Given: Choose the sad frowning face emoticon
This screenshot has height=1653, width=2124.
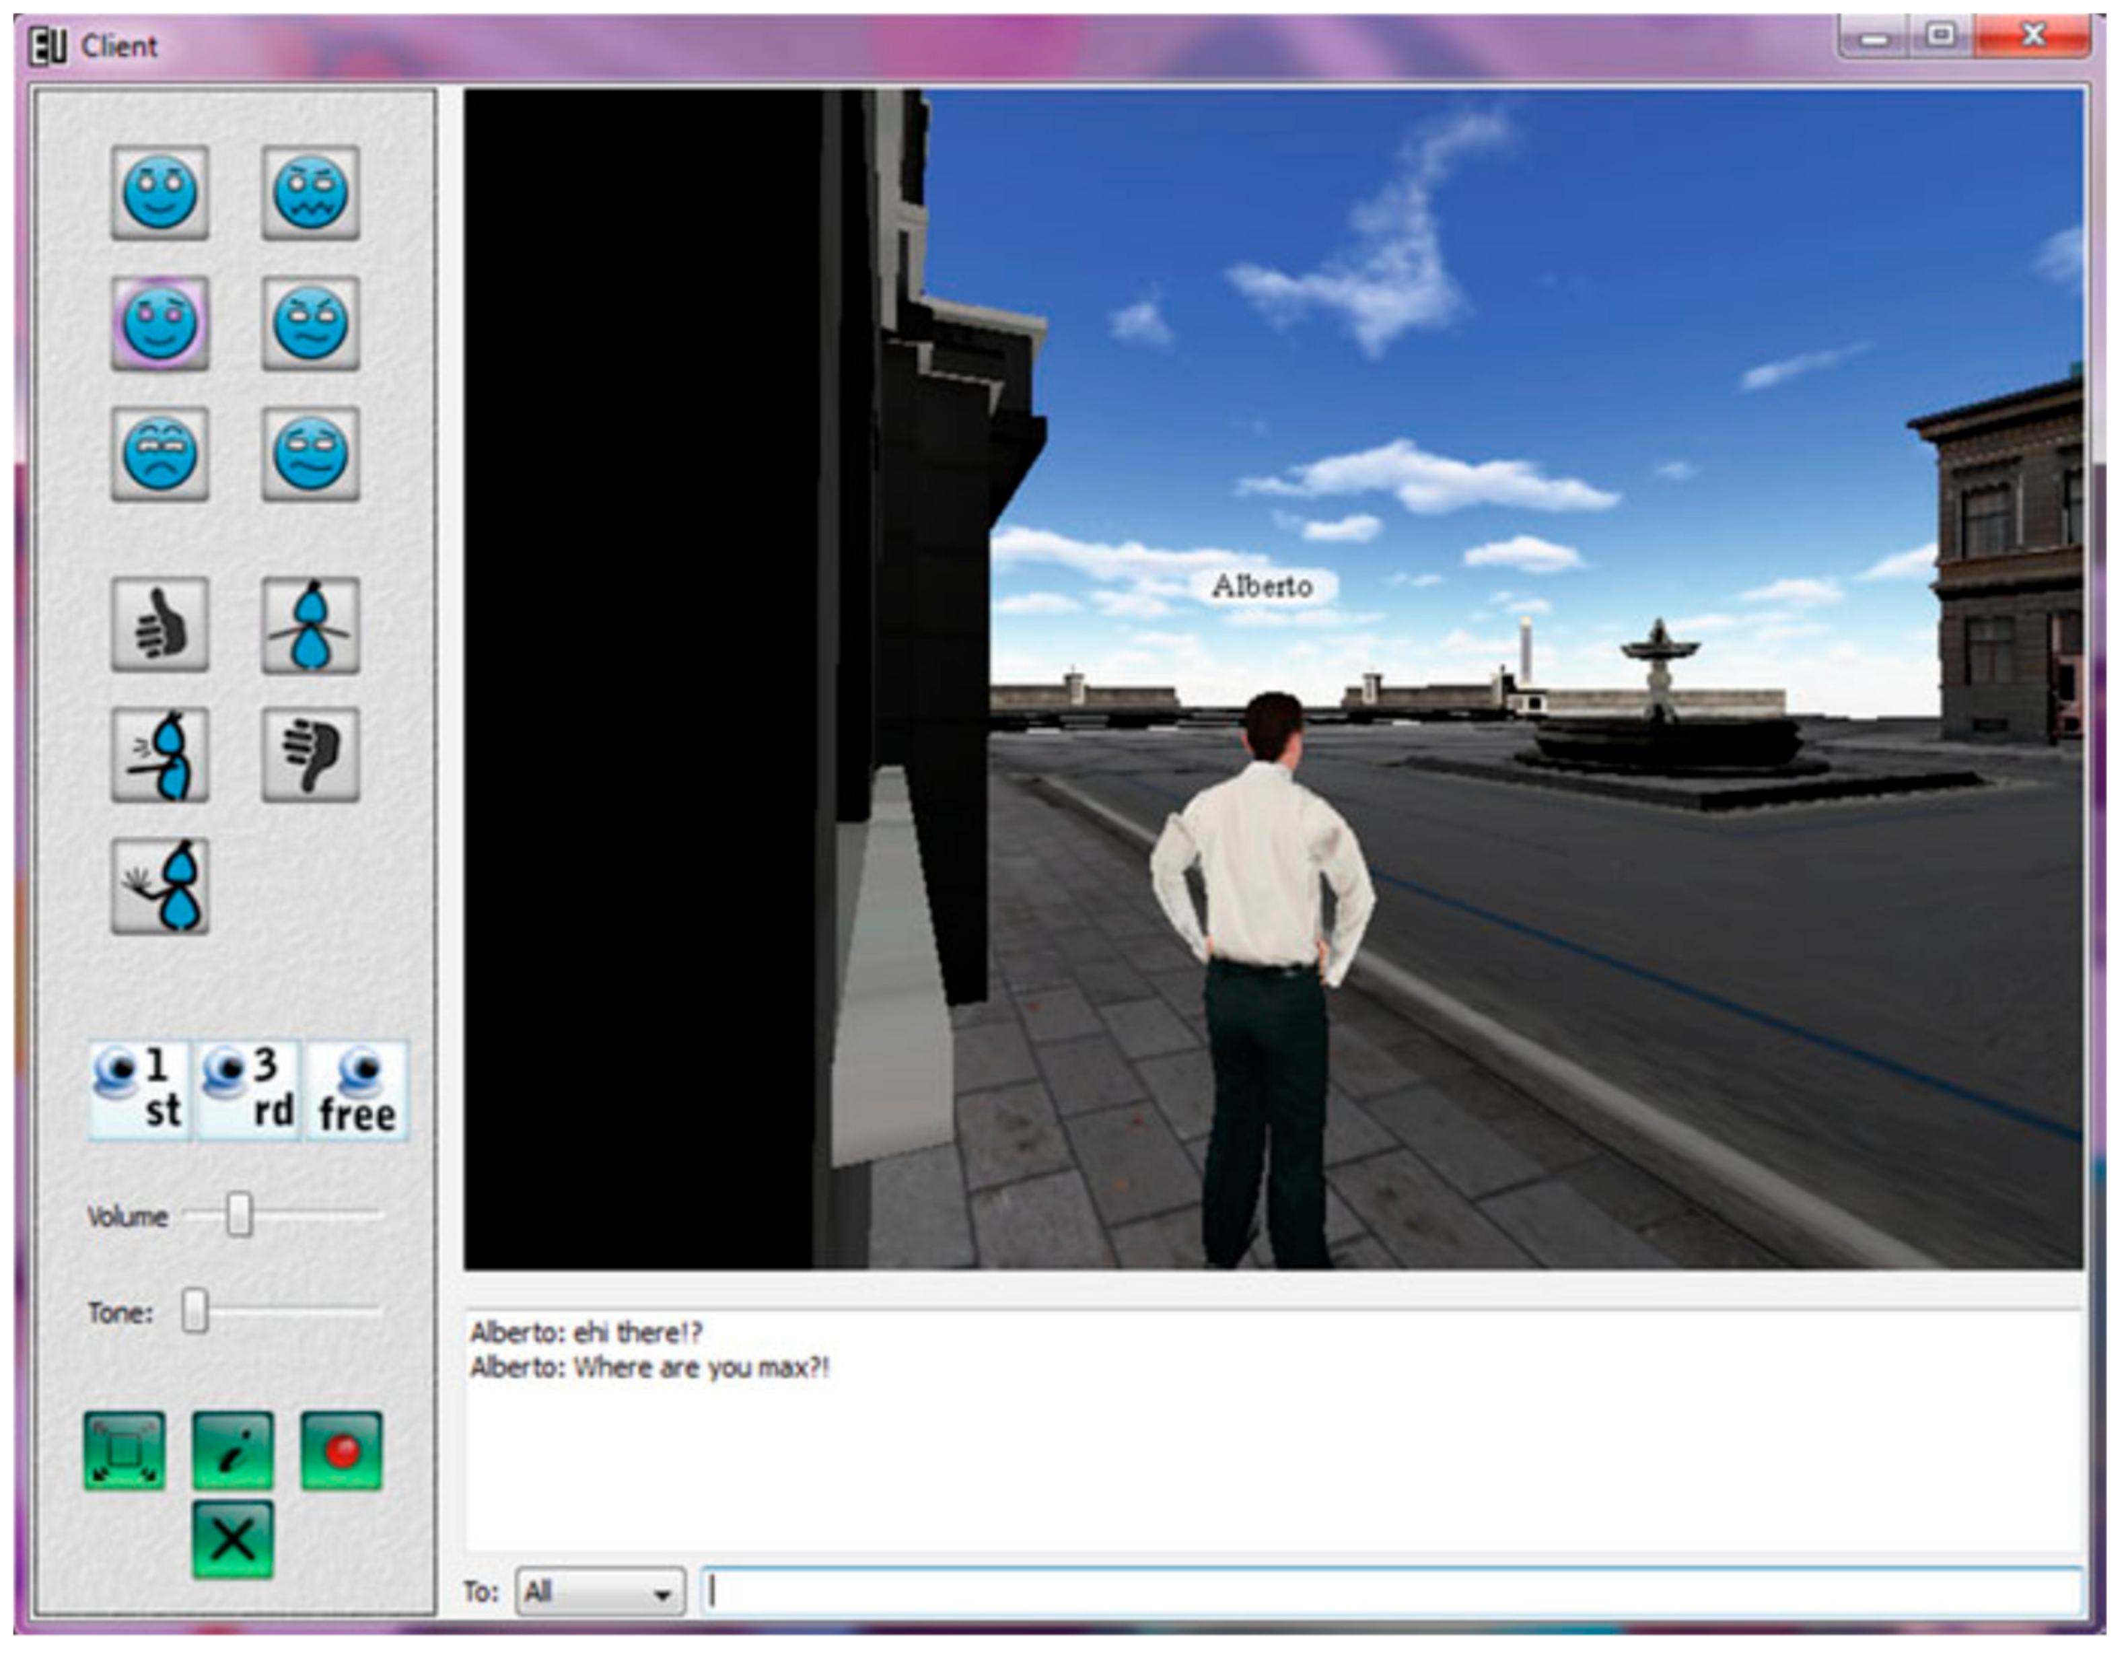Looking at the screenshot, I should tap(160, 453).
